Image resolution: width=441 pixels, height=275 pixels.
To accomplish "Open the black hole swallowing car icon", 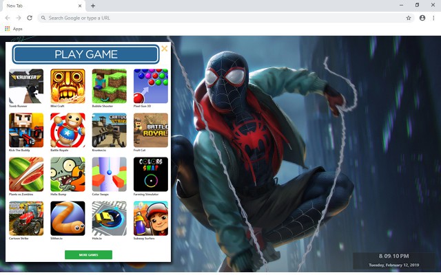I will coord(110,219).
